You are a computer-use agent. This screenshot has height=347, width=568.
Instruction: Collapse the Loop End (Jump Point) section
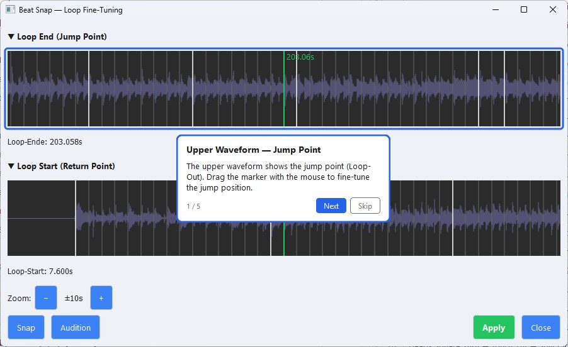[x=11, y=37]
